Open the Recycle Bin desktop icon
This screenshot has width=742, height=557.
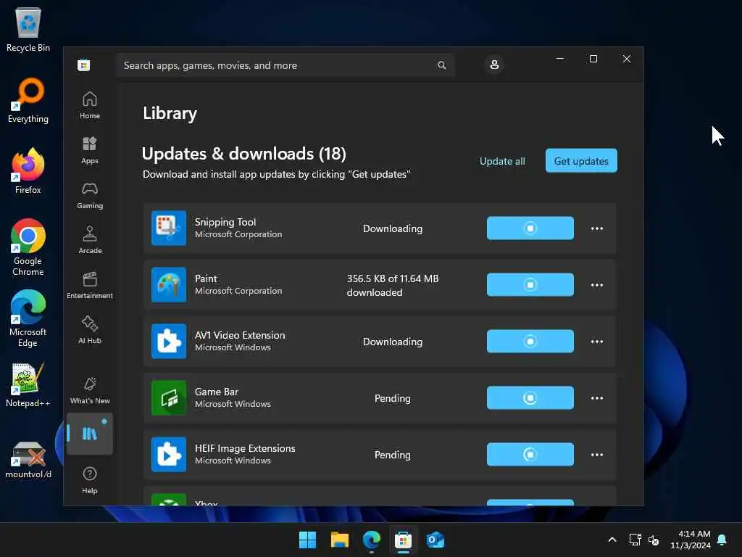click(28, 29)
